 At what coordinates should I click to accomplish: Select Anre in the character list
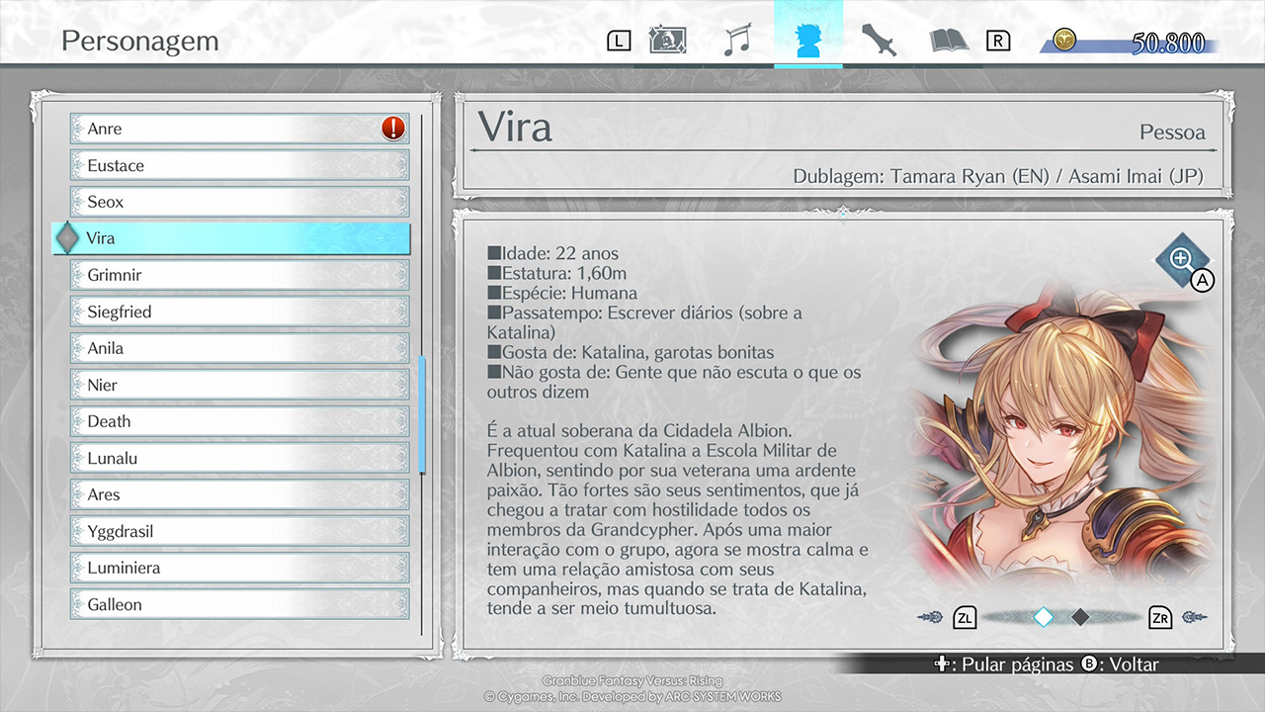point(239,129)
